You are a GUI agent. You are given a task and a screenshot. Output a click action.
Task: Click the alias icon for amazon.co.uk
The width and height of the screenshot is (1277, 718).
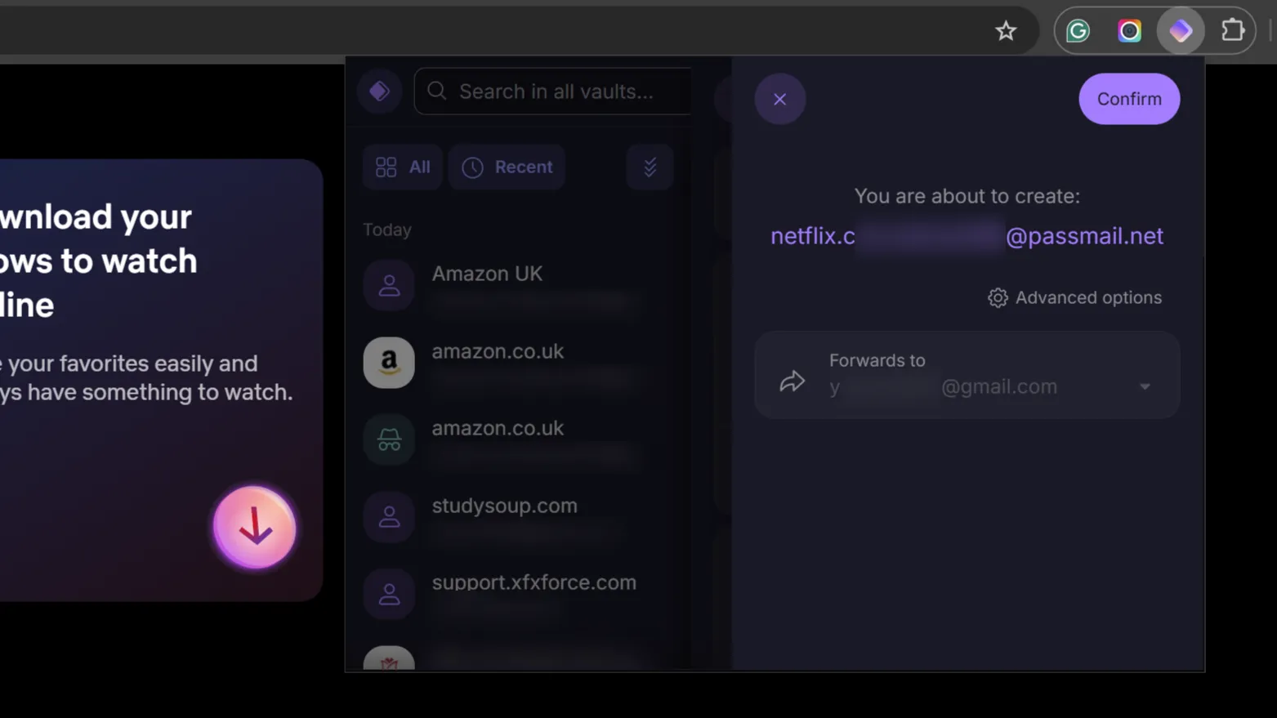click(x=389, y=439)
